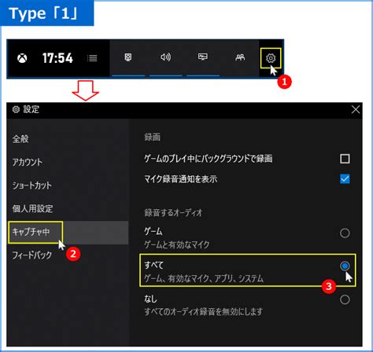Viewport: 373px width, 352px height.
Task: Click the 録画 section heading
Action: coord(153,137)
